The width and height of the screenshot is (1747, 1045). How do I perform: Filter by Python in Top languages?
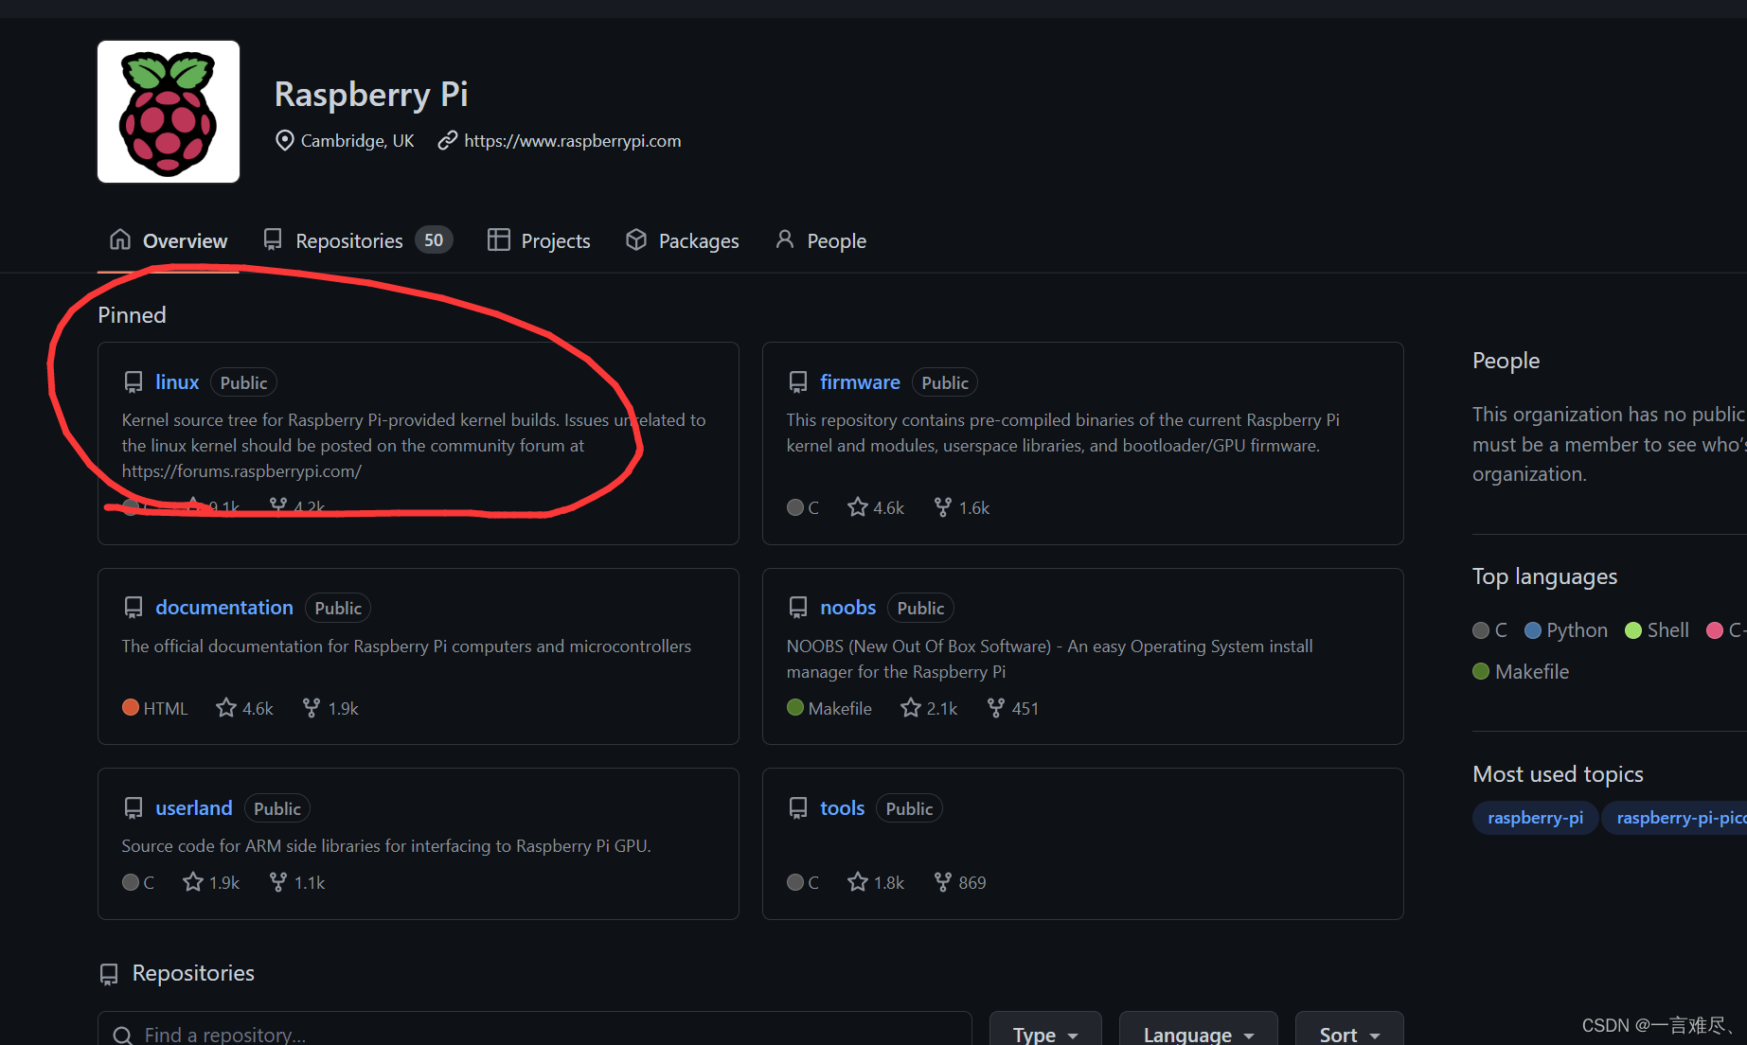point(1566,630)
